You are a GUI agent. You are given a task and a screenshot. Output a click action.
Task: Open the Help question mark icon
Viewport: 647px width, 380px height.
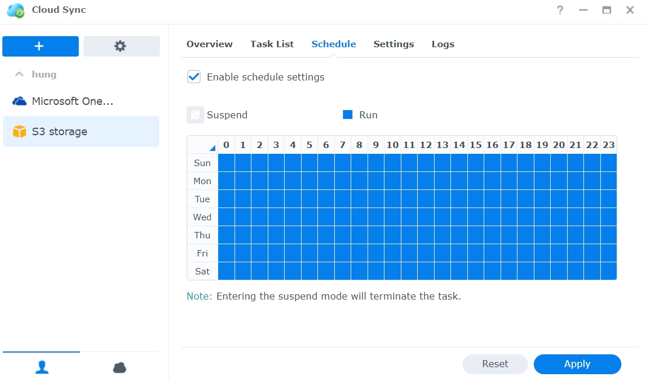point(560,10)
